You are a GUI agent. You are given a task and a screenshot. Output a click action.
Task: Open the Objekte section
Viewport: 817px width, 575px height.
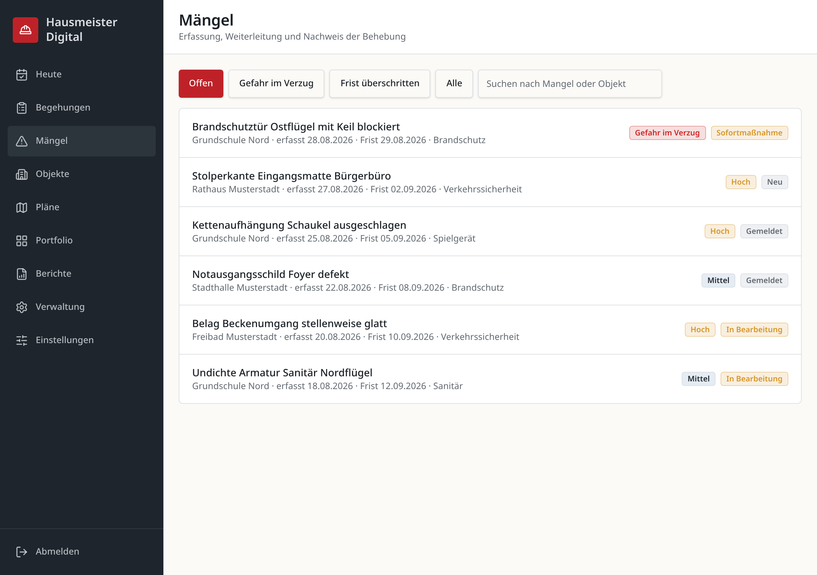[x=81, y=174]
